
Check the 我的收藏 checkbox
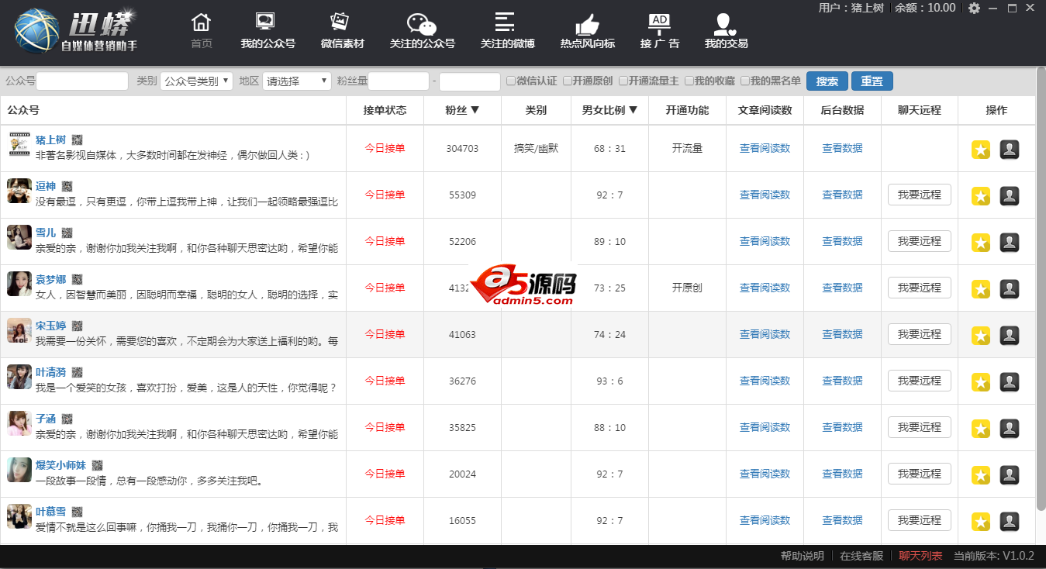coord(689,81)
